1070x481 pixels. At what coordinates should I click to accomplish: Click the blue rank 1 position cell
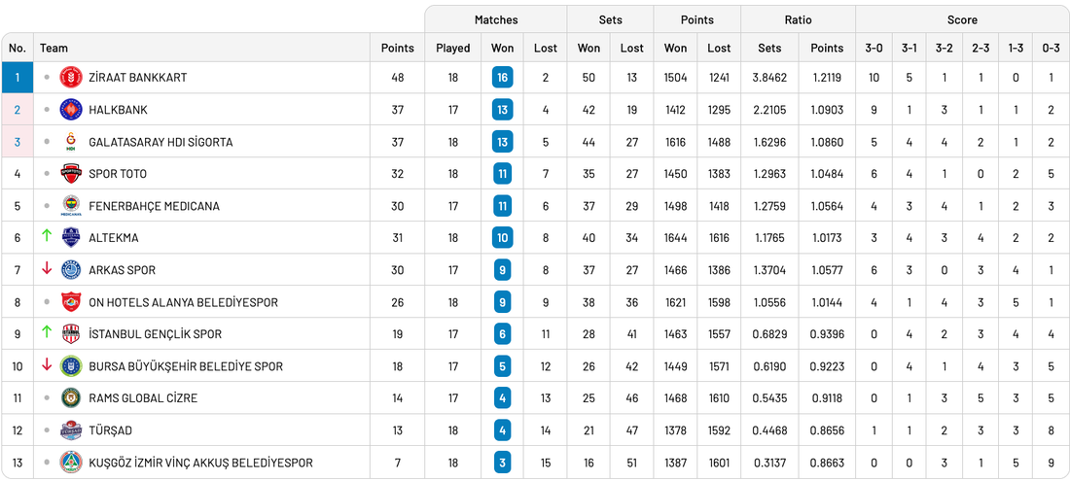[17, 78]
